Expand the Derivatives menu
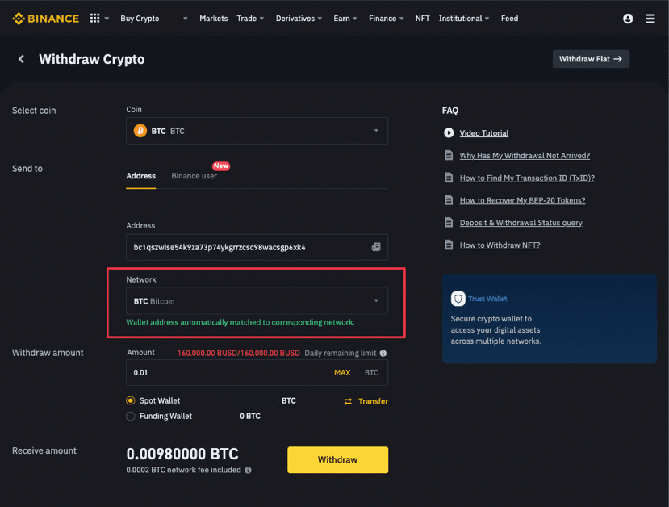 (x=299, y=19)
